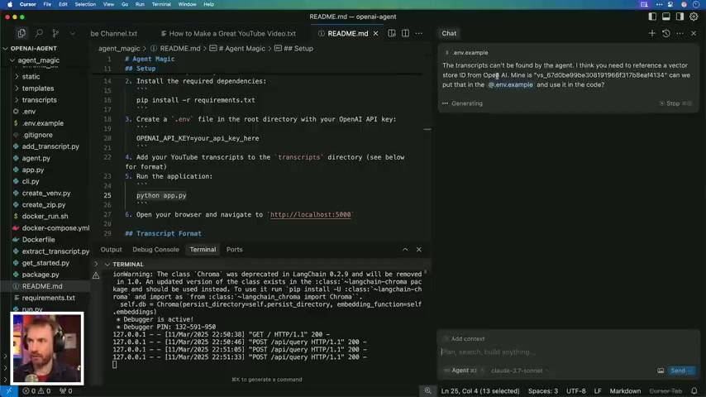This screenshot has width=706, height=397.
Task: Stop the chat generation
Action: (675, 103)
